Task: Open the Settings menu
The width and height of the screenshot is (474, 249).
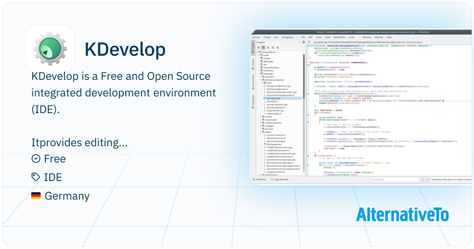Action: tap(379, 37)
